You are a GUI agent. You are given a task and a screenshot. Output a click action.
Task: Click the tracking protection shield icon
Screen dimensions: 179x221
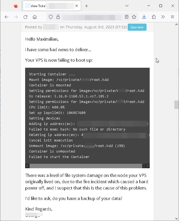pos(51,17)
